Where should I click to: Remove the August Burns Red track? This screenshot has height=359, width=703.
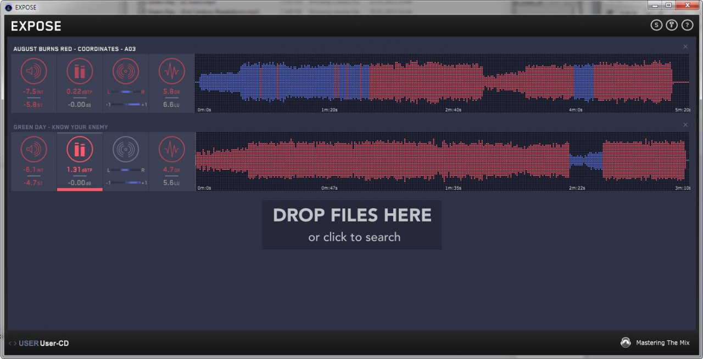coord(685,47)
